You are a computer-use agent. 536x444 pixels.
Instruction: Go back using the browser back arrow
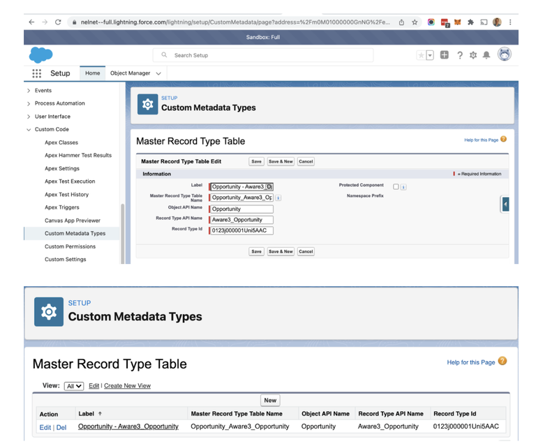[x=31, y=22]
